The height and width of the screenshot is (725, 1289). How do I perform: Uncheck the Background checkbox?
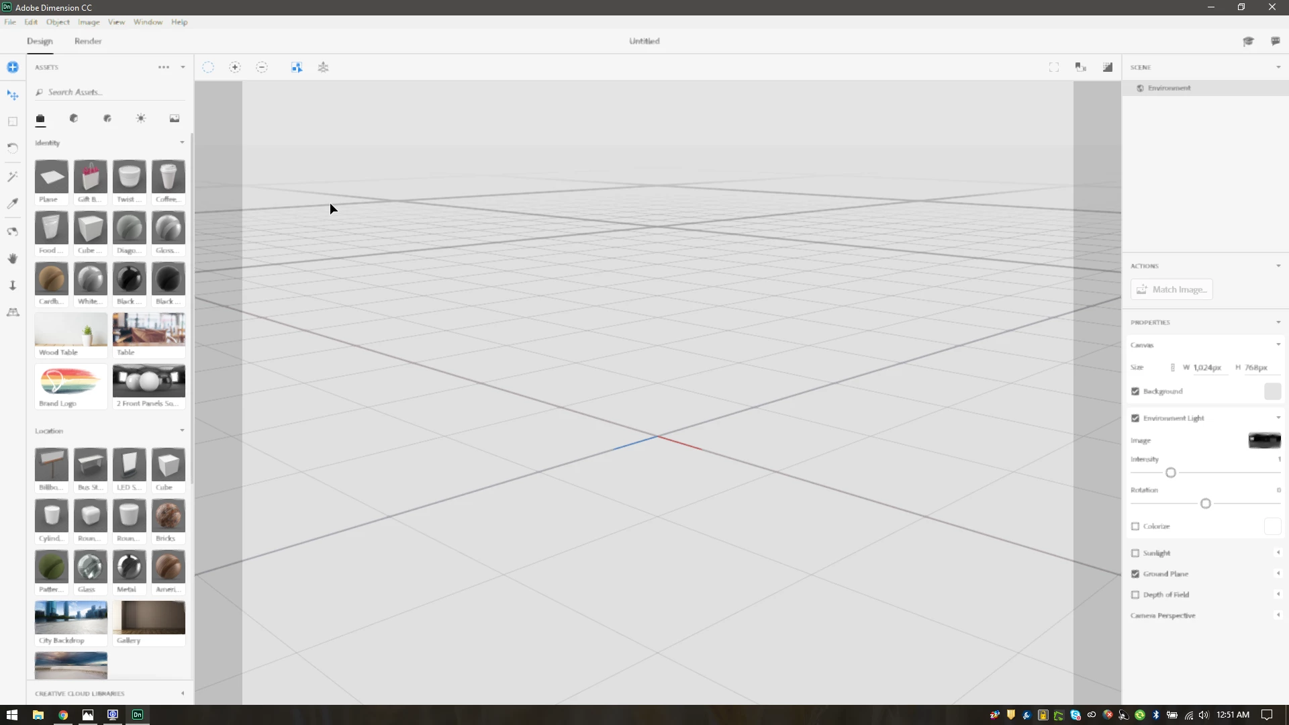click(x=1135, y=391)
